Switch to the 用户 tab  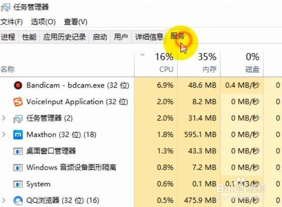click(121, 37)
